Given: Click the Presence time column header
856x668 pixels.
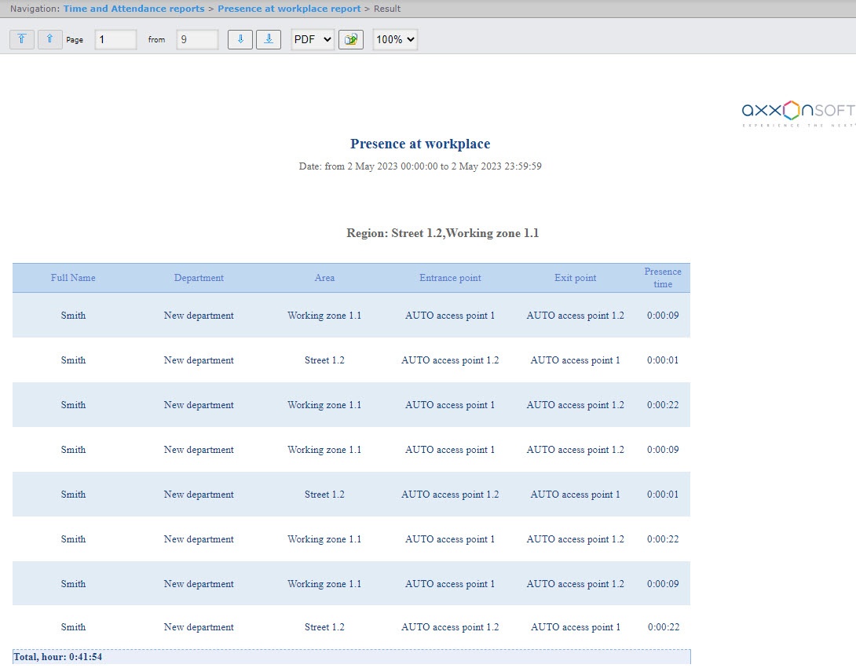Looking at the screenshot, I should coord(663,278).
